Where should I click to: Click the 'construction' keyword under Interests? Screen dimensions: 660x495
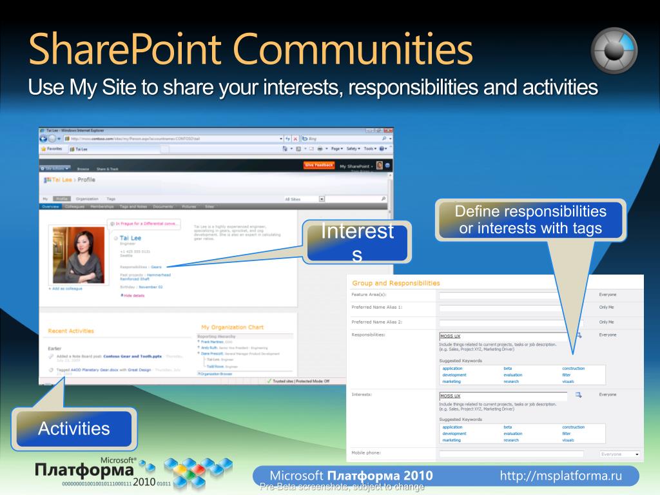573,427
